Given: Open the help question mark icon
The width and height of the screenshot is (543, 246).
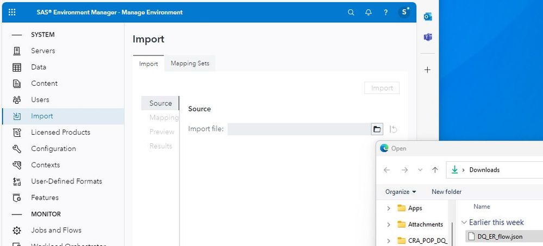Looking at the screenshot, I should pyautogui.click(x=386, y=12).
